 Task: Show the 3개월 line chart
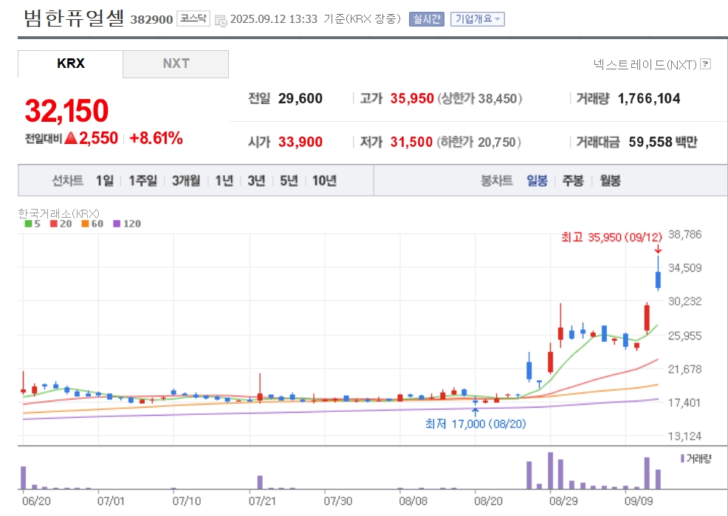[x=186, y=181]
